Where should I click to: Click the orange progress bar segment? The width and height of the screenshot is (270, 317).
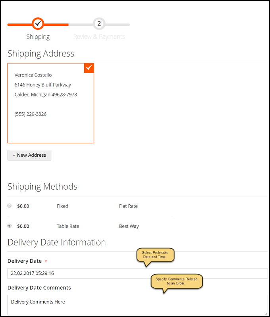(38, 25)
